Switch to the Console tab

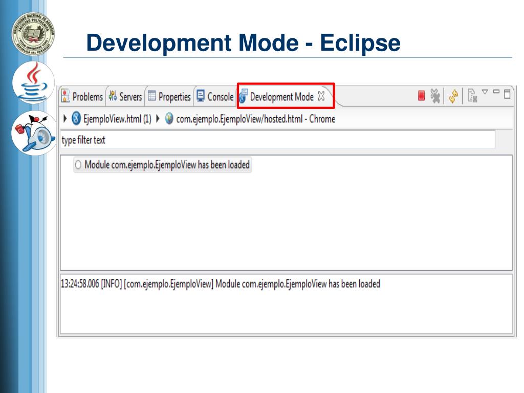point(215,97)
